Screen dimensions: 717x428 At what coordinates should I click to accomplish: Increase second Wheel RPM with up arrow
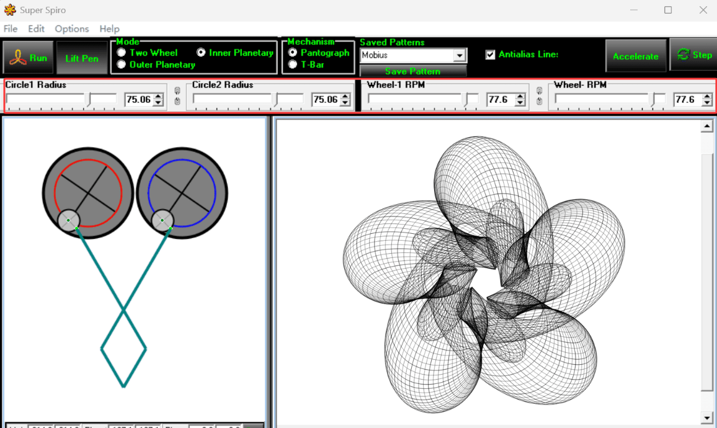708,97
